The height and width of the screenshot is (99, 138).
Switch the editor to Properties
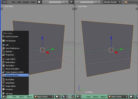tap(15, 55)
